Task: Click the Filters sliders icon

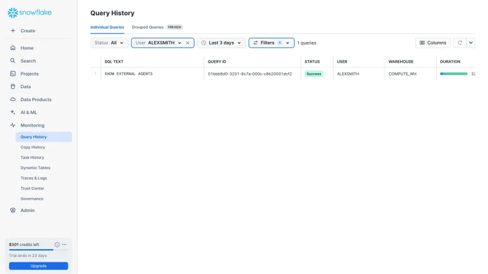Action: 256,43
